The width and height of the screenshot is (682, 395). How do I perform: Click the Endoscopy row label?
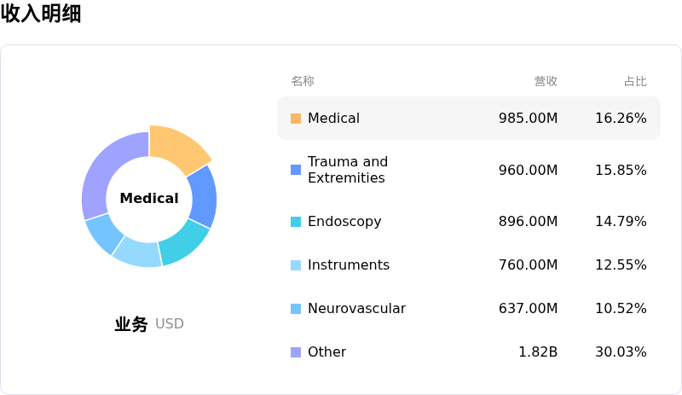[x=344, y=222]
